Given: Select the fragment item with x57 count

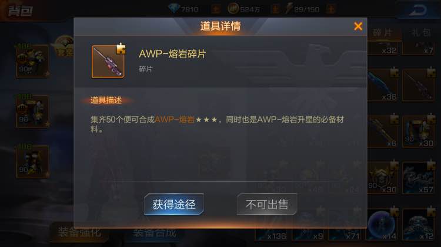Looking at the screenshot, I should 419,178.
